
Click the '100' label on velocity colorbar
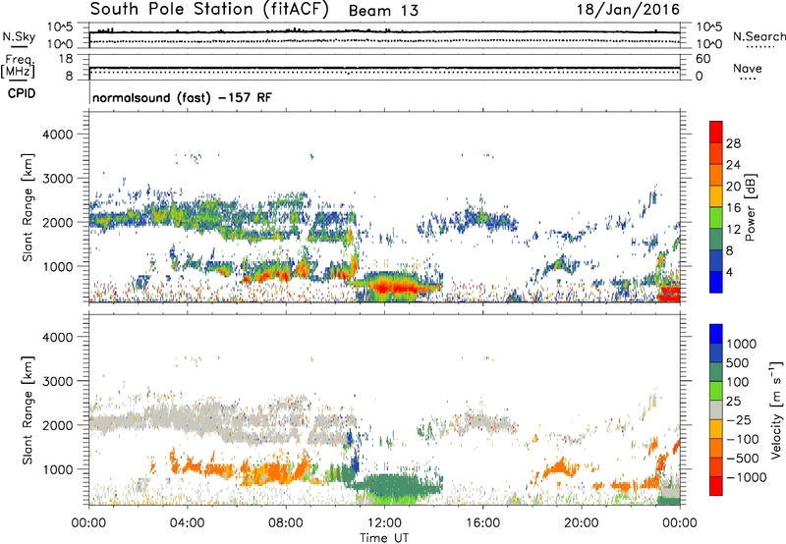(738, 382)
